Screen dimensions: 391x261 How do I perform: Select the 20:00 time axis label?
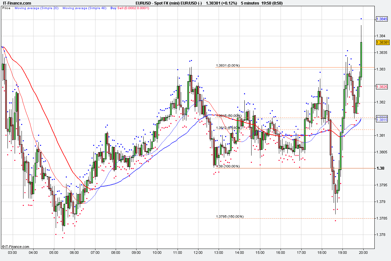(363, 253)
